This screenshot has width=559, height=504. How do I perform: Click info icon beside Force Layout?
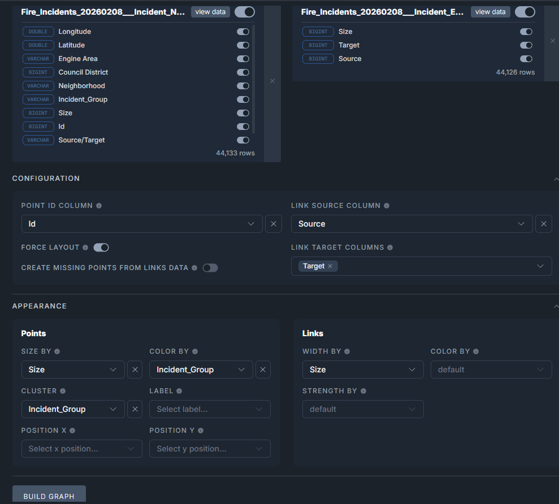(x=85, y=247)
